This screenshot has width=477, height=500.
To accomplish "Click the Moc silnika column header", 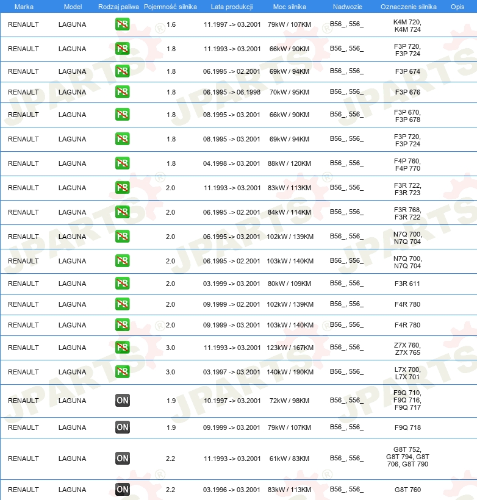I will point(289,7).
